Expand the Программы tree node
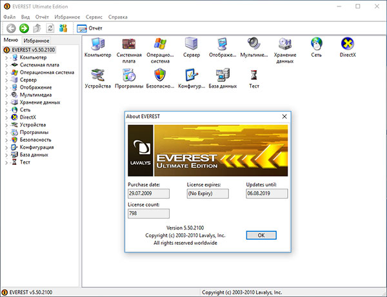Screen dimensions: 387x297 (6, 133)
